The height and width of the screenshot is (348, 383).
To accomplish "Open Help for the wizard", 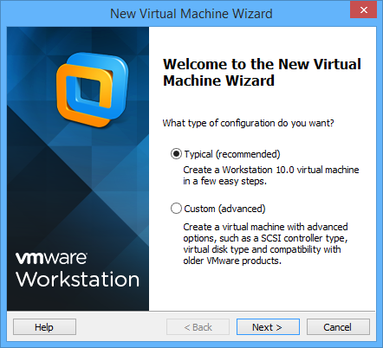I will [44, 327].
